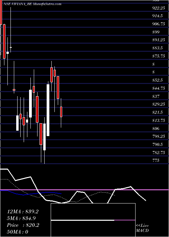This screenshot has width=169, height=237.
Task: Click the 775 price axis label
Action: point(156,160)
